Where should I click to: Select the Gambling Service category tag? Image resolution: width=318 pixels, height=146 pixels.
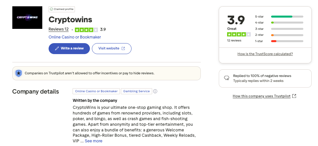coord(137,91)
